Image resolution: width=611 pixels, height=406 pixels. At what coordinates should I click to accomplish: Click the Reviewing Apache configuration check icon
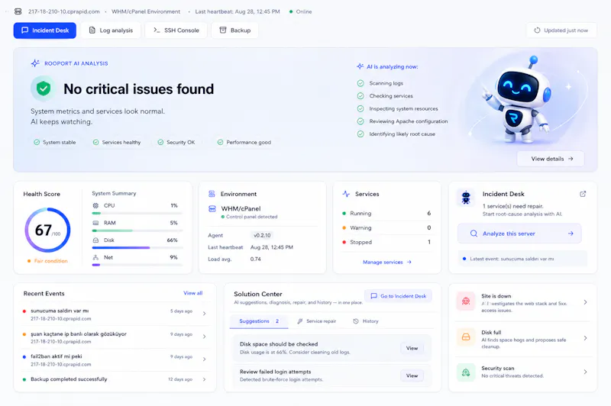pyautogui.click(x=360, y=121)
